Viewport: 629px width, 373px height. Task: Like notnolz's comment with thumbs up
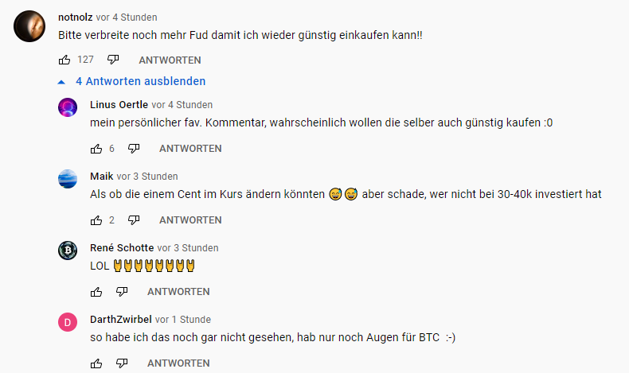pyautogui.click(x=64, y=60)
